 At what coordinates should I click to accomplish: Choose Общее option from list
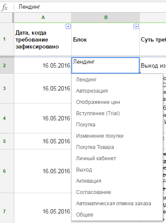pos(117,215)
